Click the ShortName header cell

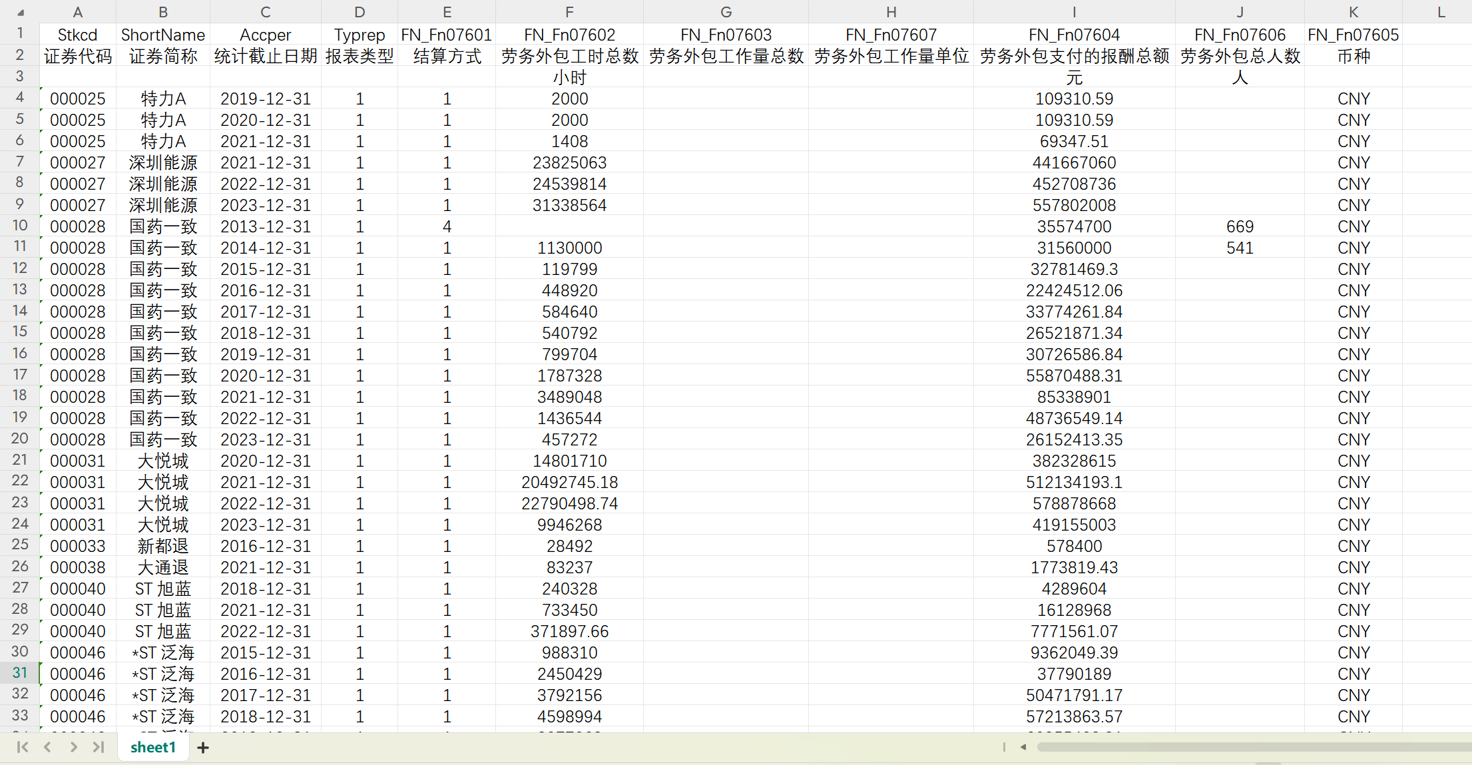tap(162, 35)
